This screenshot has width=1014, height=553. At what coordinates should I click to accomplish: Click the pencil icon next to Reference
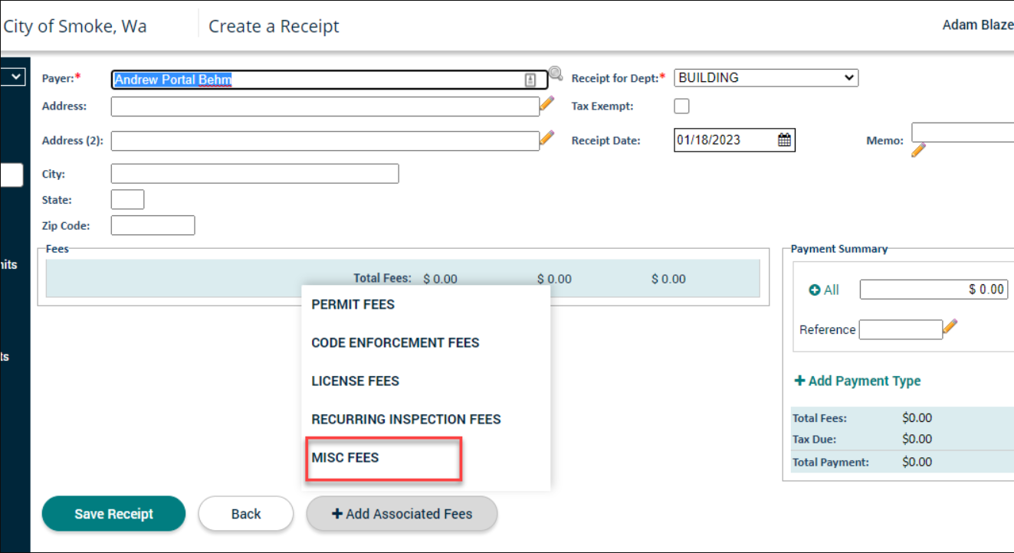pyautogui.click(x=950, y=327)
